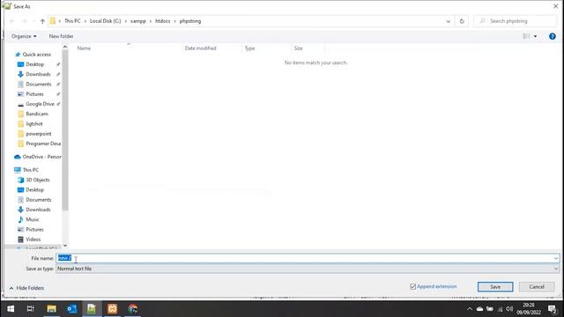This screenshot has width=564, height=317.
Task: Open Downloads under This PC
Action: 38,210
